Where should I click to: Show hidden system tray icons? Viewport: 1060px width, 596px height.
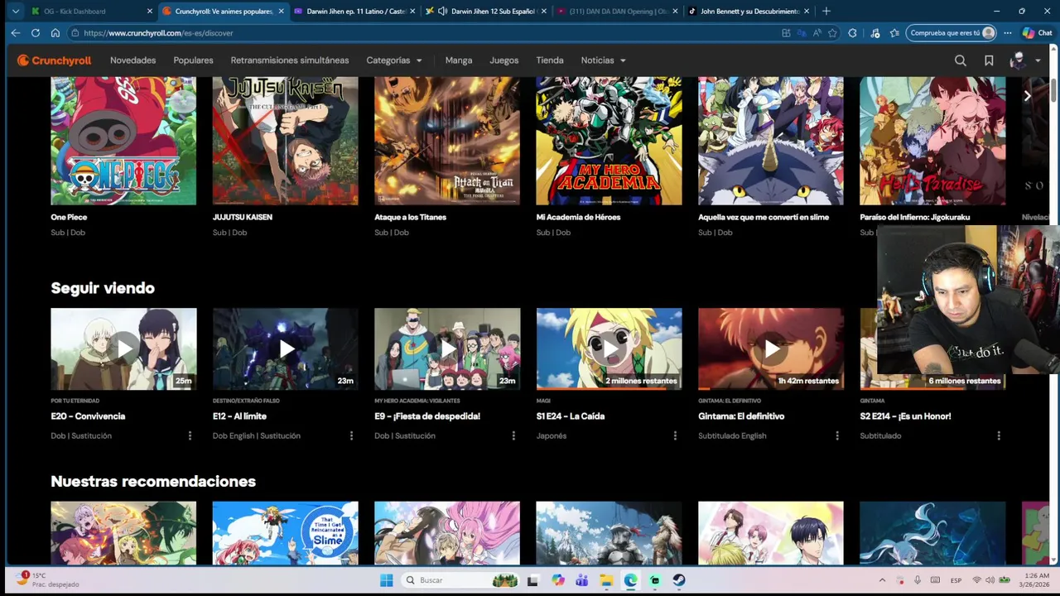coord(882,580)
